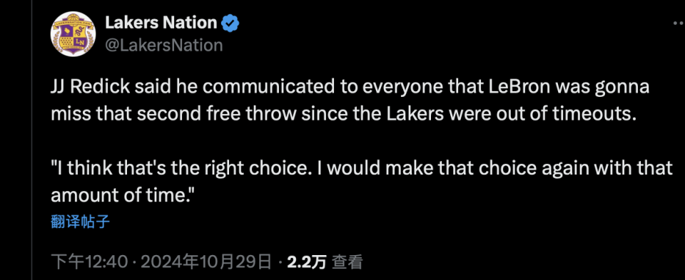Open the Lakers Nation display name
This screenshot has width=685, height=280.
pyautogui.click(x=161, y=23)
